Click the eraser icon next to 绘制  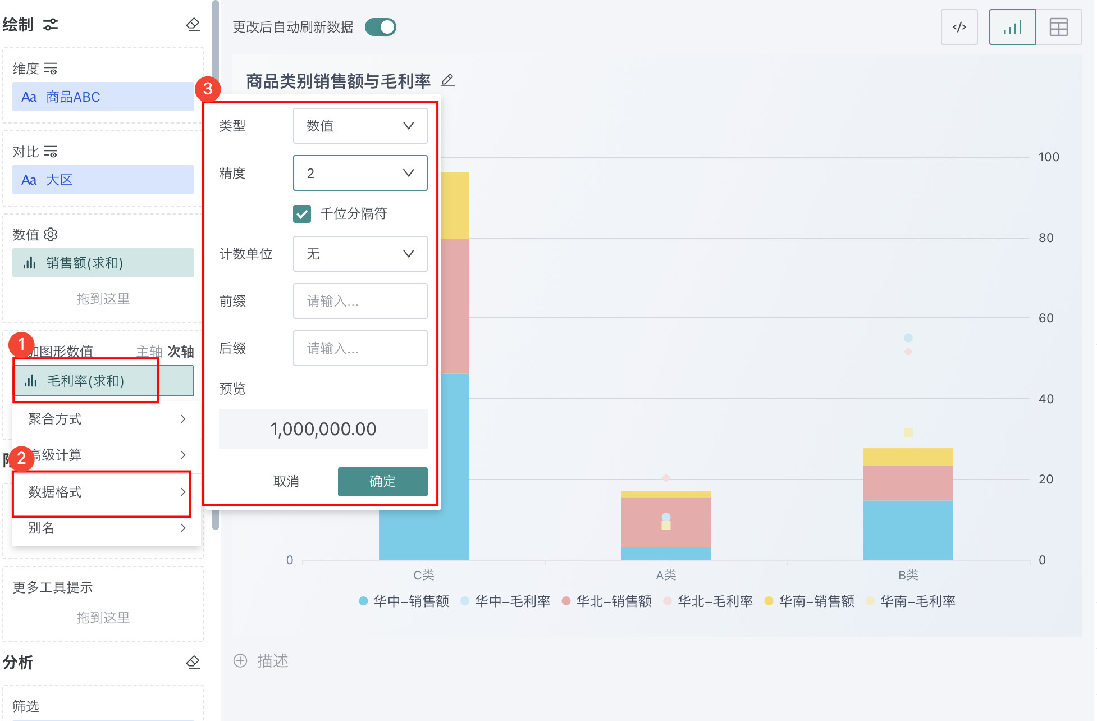pos(193,24)
